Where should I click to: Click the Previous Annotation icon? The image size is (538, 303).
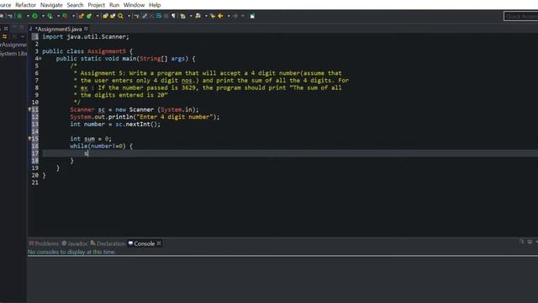198,16
